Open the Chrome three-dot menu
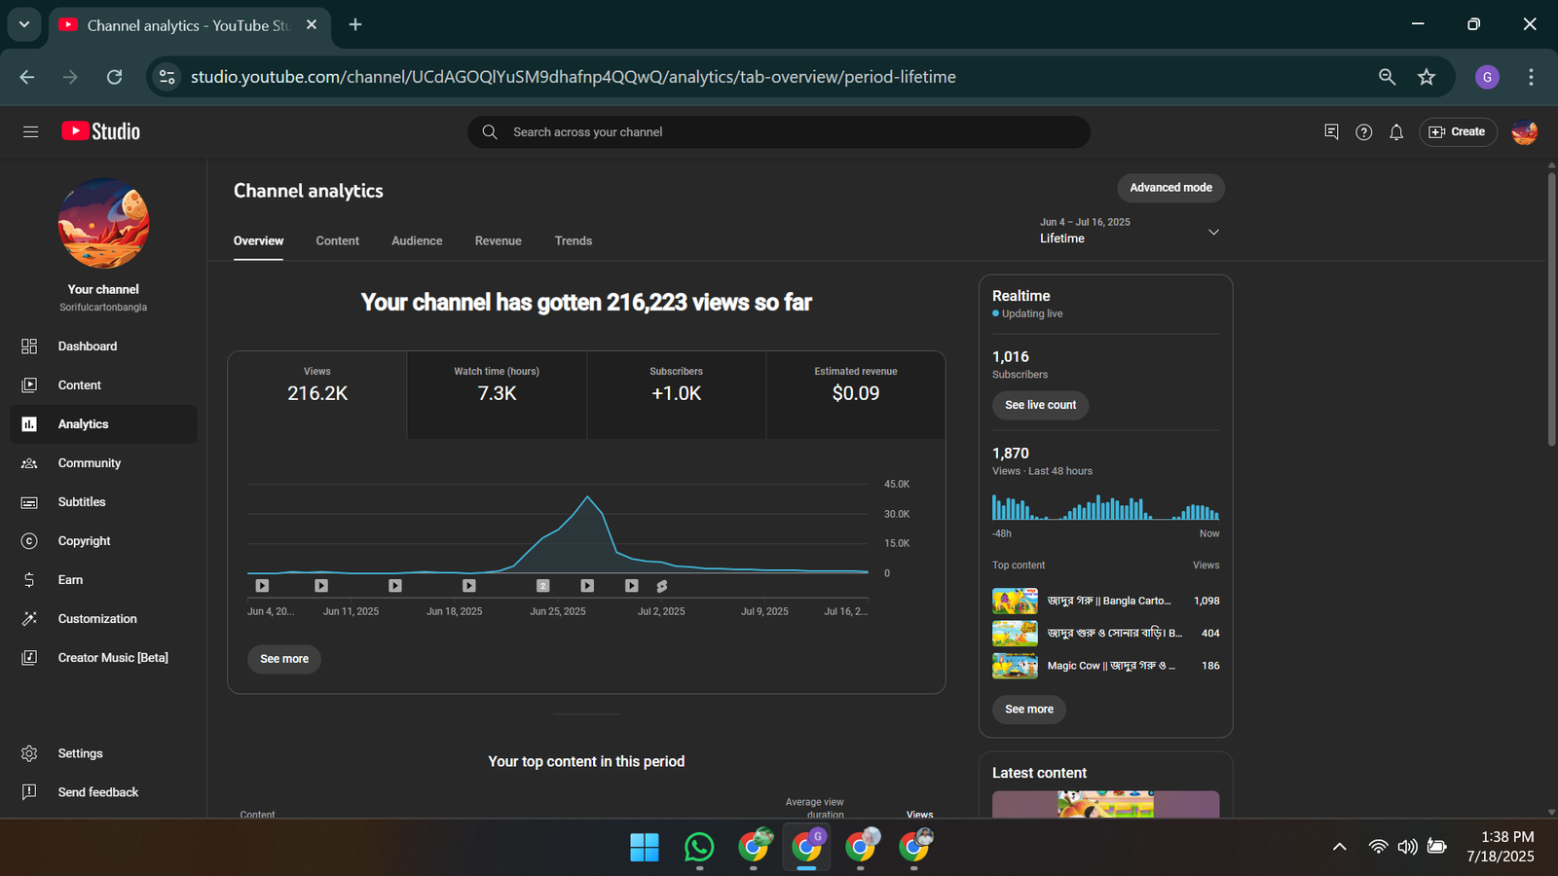 [x=1531, y=77]
